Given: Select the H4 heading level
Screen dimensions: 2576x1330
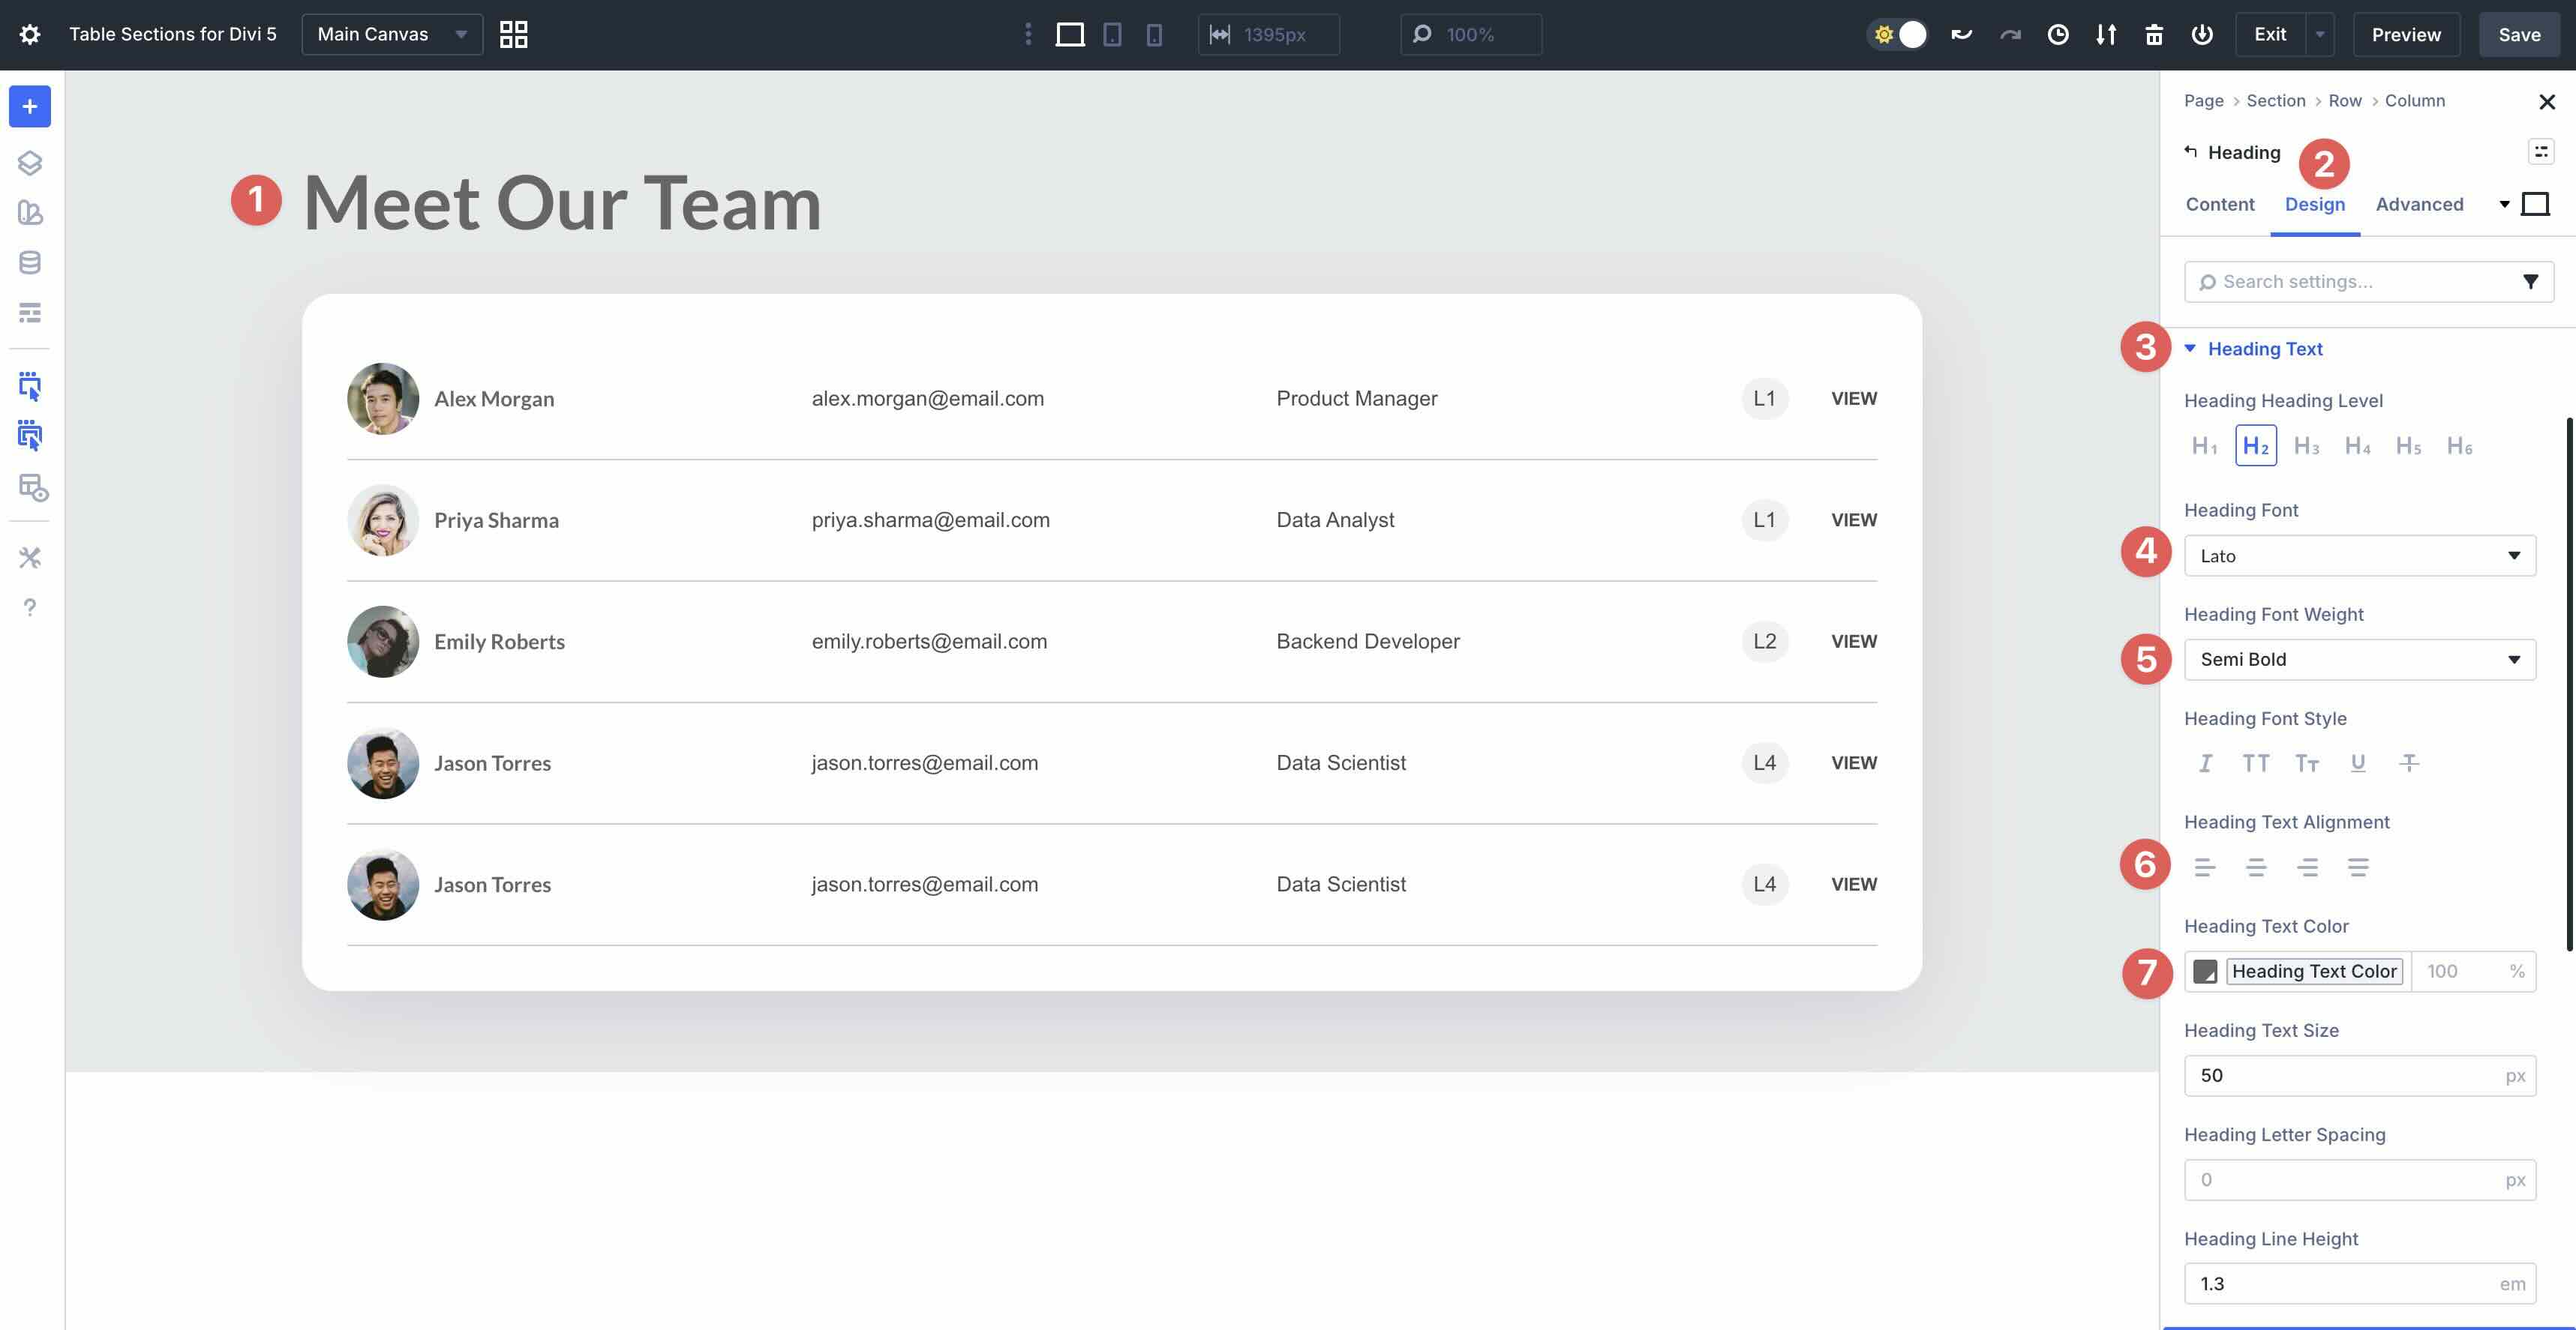Looking at the screenshot, I should 2357,445.
